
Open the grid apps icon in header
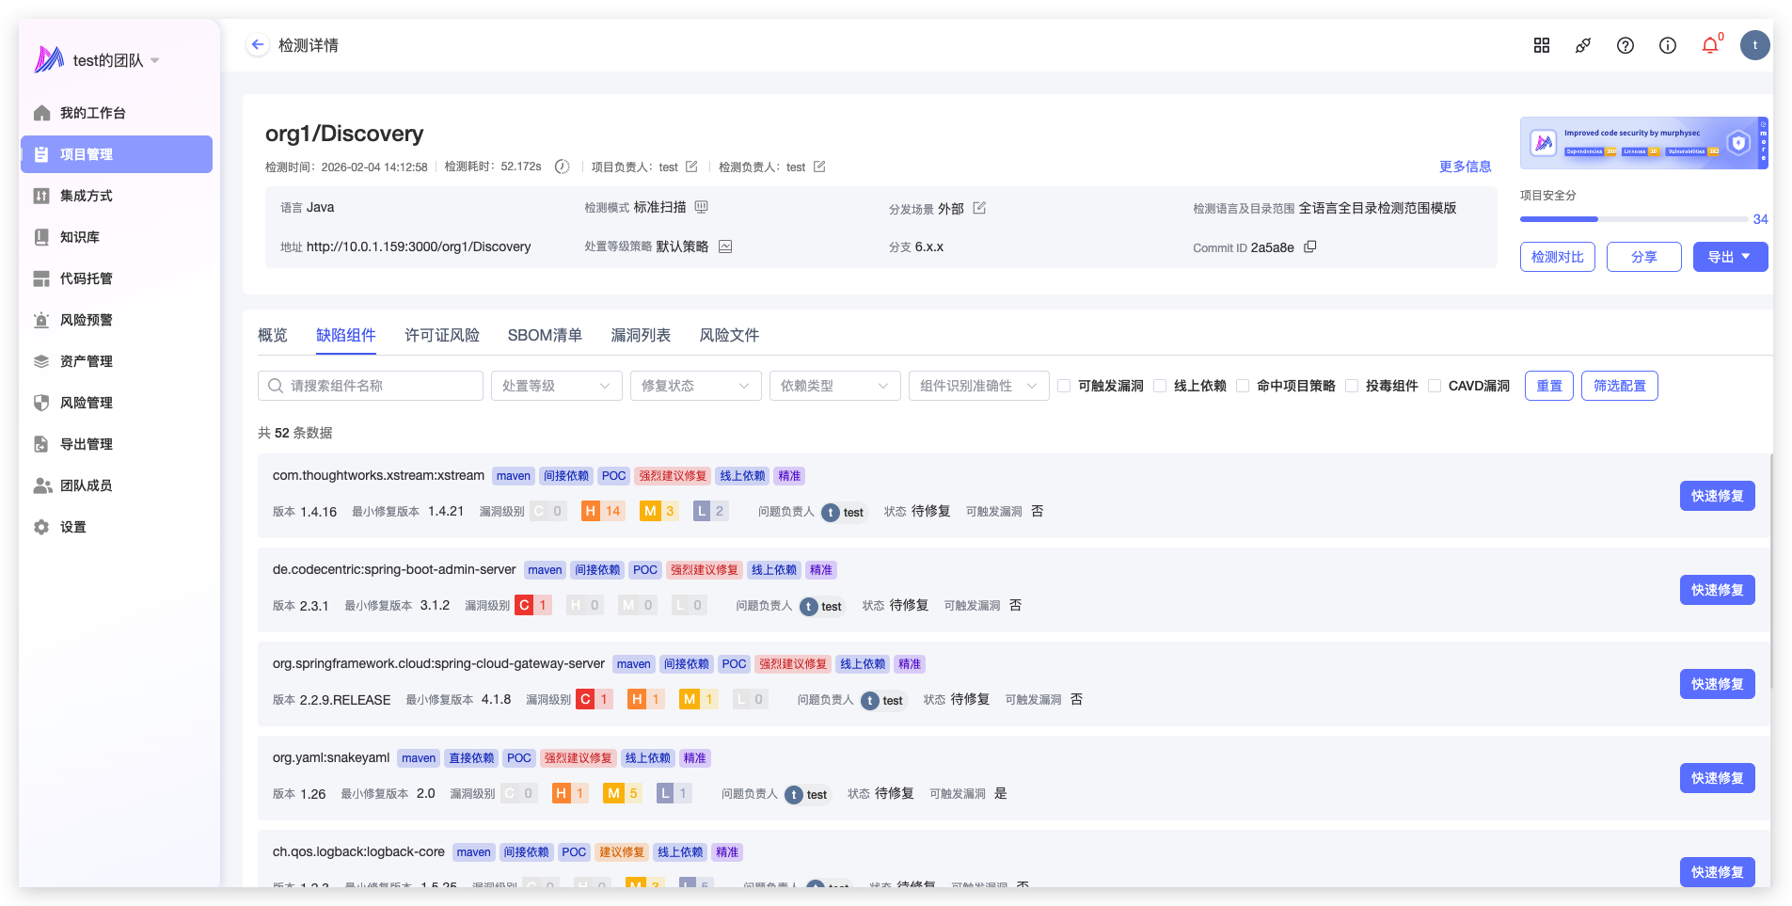coord(1541,45)
